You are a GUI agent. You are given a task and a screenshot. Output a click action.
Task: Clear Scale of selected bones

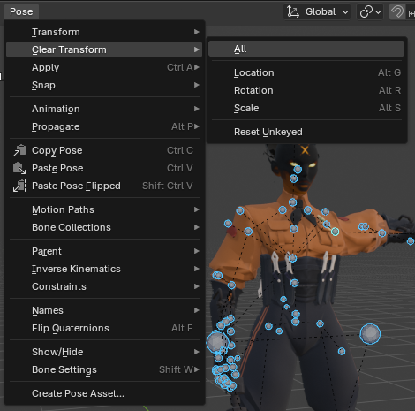(306, 108)
